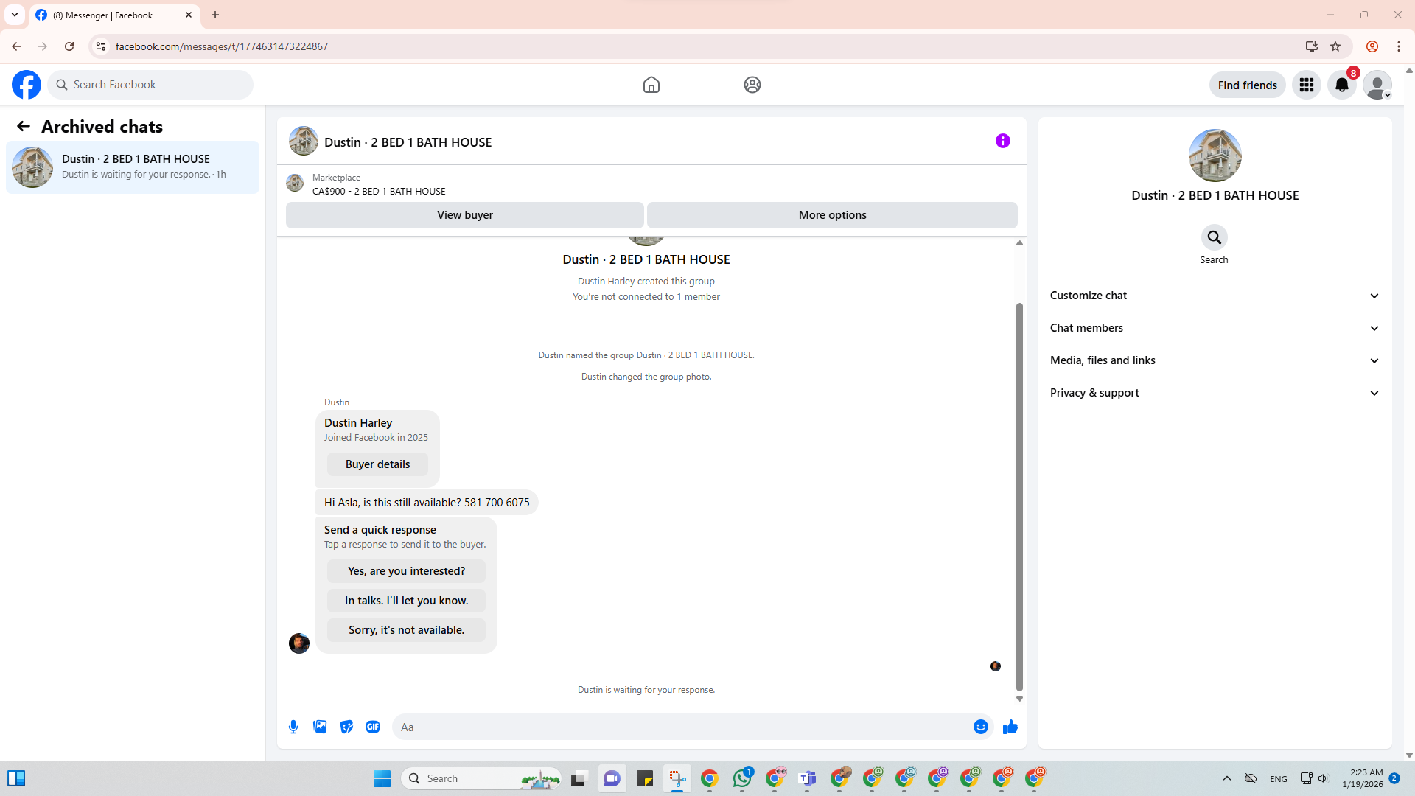The width and height of the screenshot is (1415, 796).
Task: Click the conversation scrollbar thumb
Action: (1020, 497)
